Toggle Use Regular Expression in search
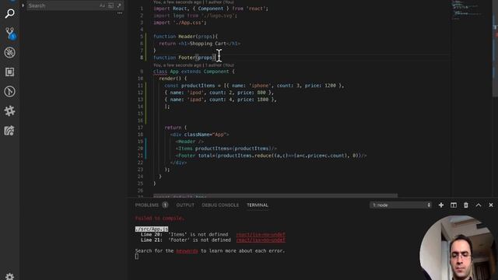This screenshot has height=280, width=498. click(119, 5)
